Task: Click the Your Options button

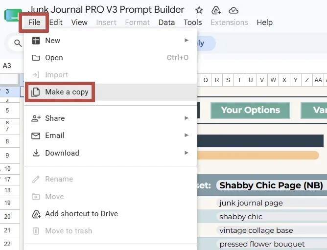Action: click(x=250, y=110)
